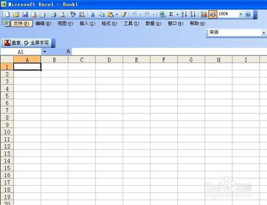This screenshot has width=267, height=205.
Task: Sort ascending with the A-Z icon
Action: pos(184,14)
